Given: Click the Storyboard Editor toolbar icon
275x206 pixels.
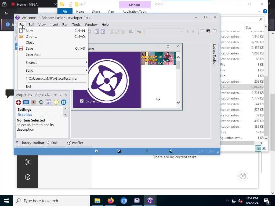Looking at the screenshot, I should [x=97, y=31].
